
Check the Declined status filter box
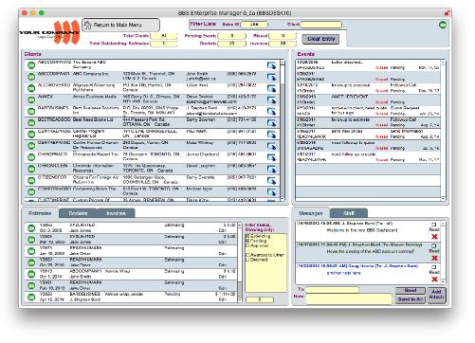pyautogui.click(x=247, y=260)
